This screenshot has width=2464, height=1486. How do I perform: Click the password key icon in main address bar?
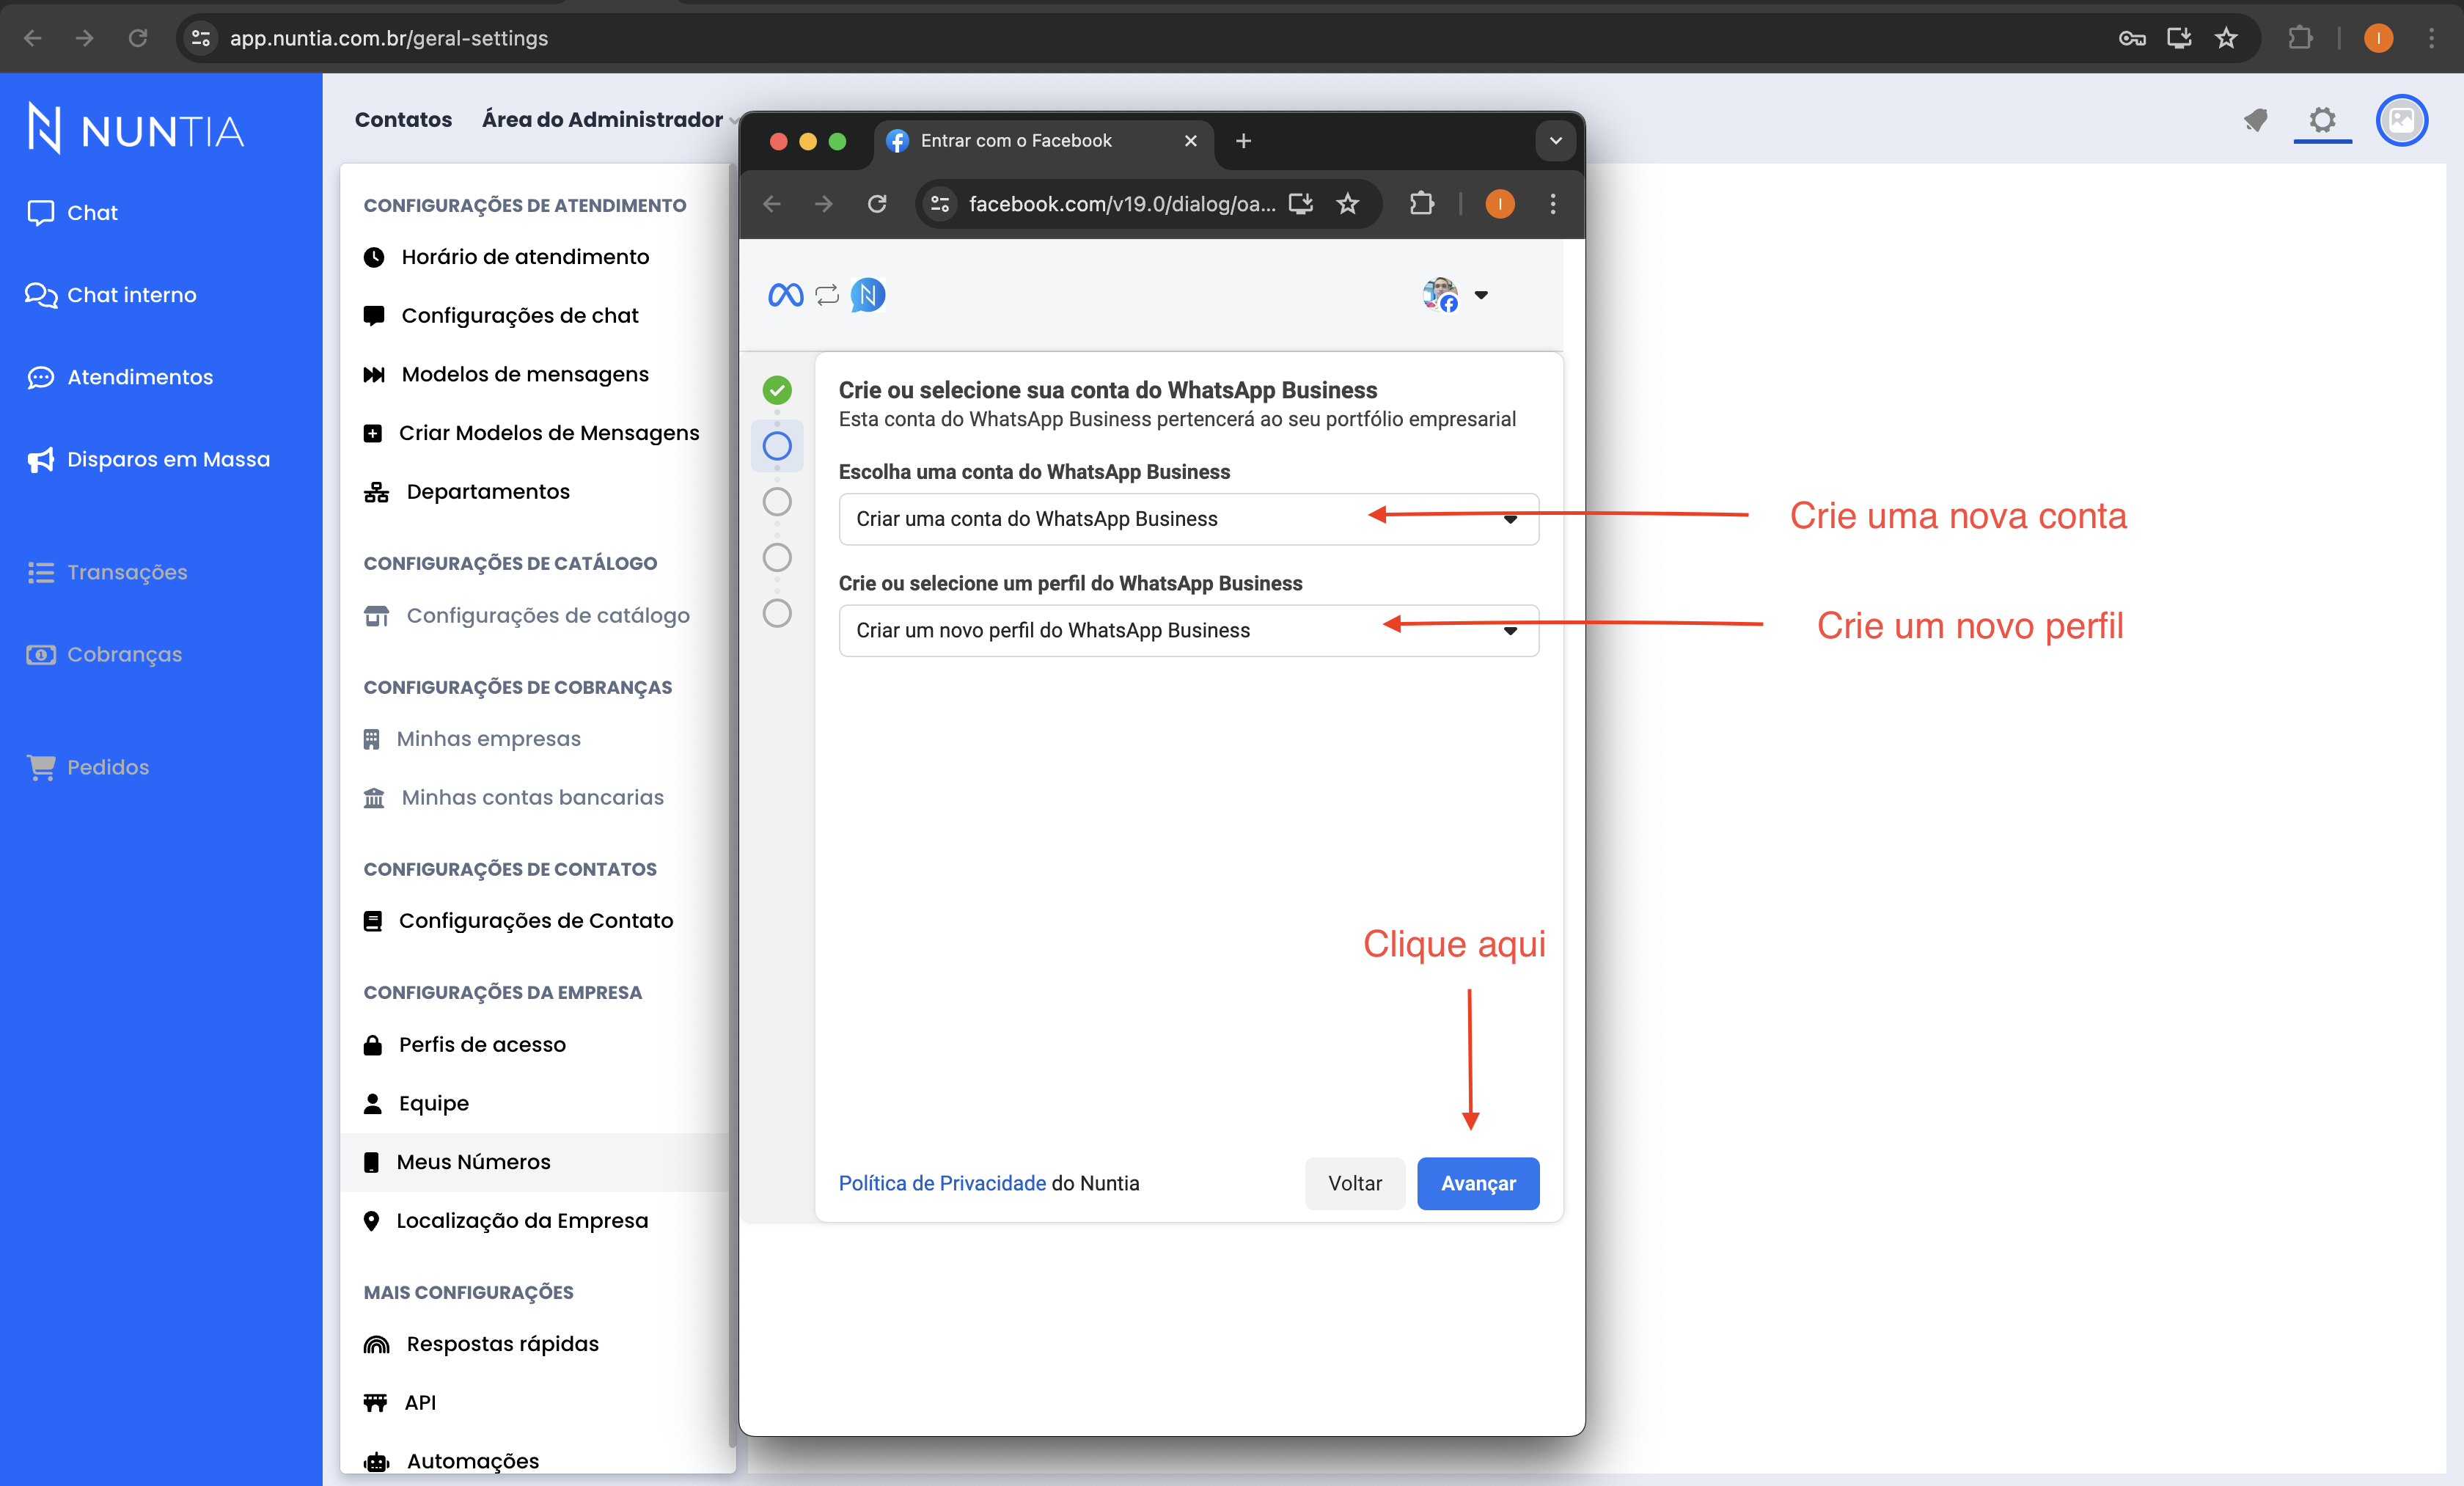[2131, 38]
